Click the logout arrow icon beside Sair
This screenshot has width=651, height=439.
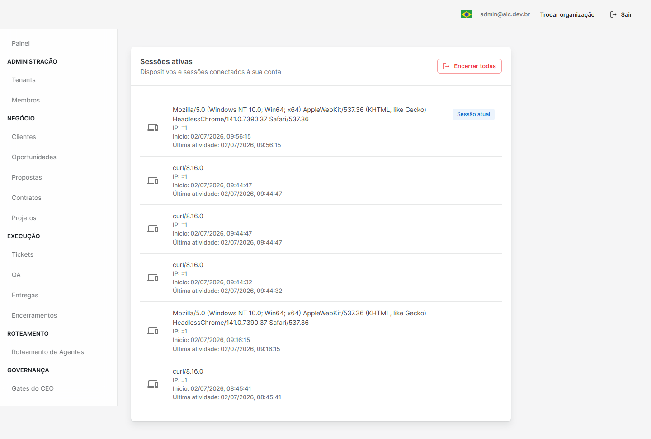coord(613,14)
